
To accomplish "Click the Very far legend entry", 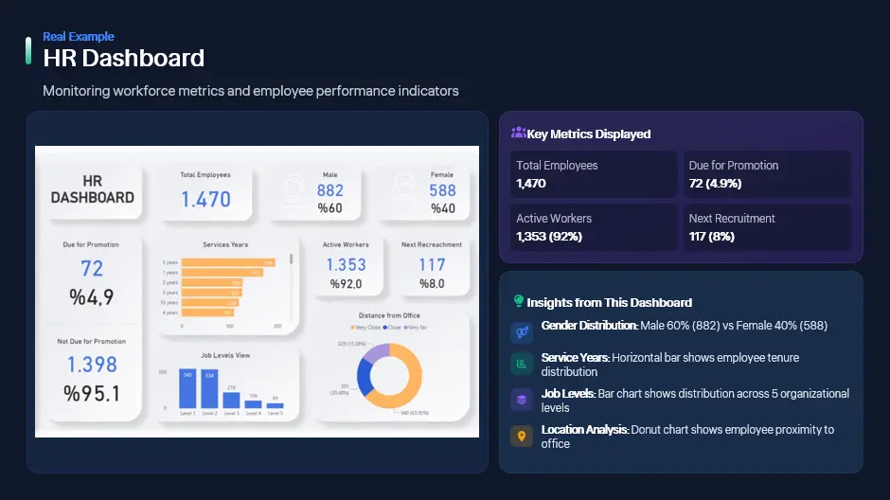I will [x=415, y=328].
